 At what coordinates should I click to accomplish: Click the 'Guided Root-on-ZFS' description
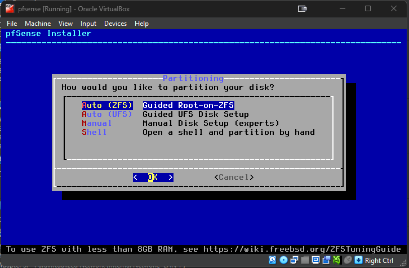pyautogui.click(x=188, y=106)
